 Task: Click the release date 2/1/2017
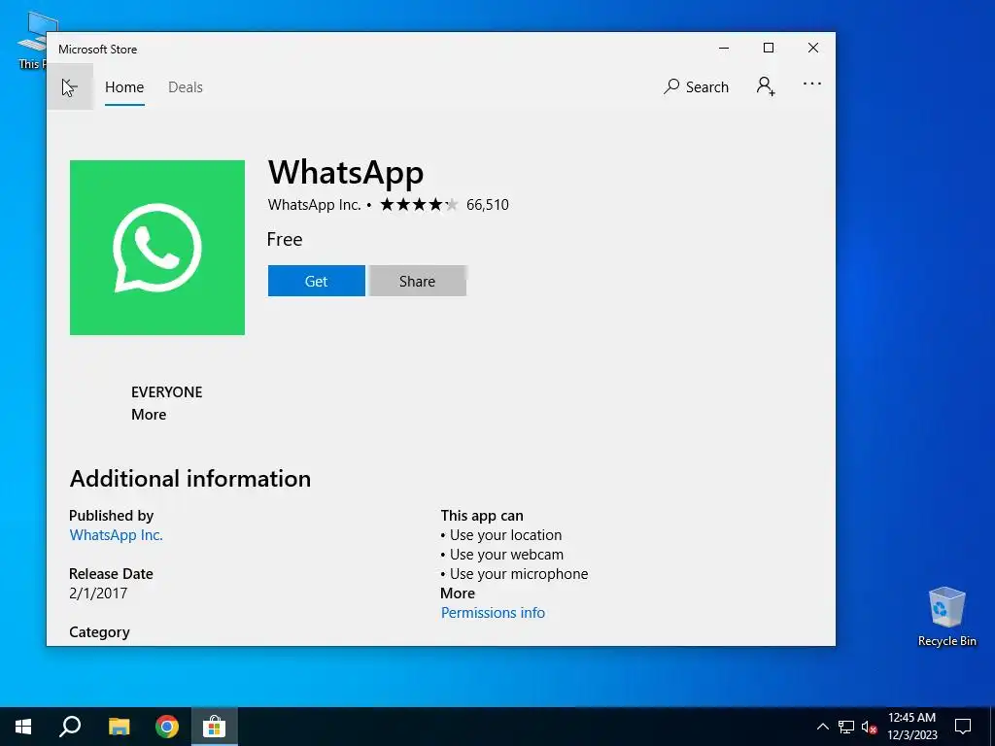pyautogui.click(x=98, y=593)
